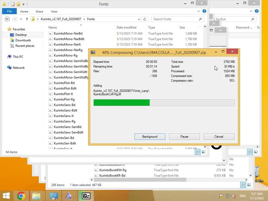Viewport: 268px width, 201px height.
Task: Open the File ribbon tab in Fonts window
Action: [9, 11]
